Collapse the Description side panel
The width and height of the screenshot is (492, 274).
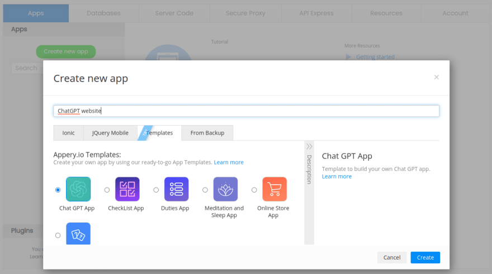(x=309, y=147)
